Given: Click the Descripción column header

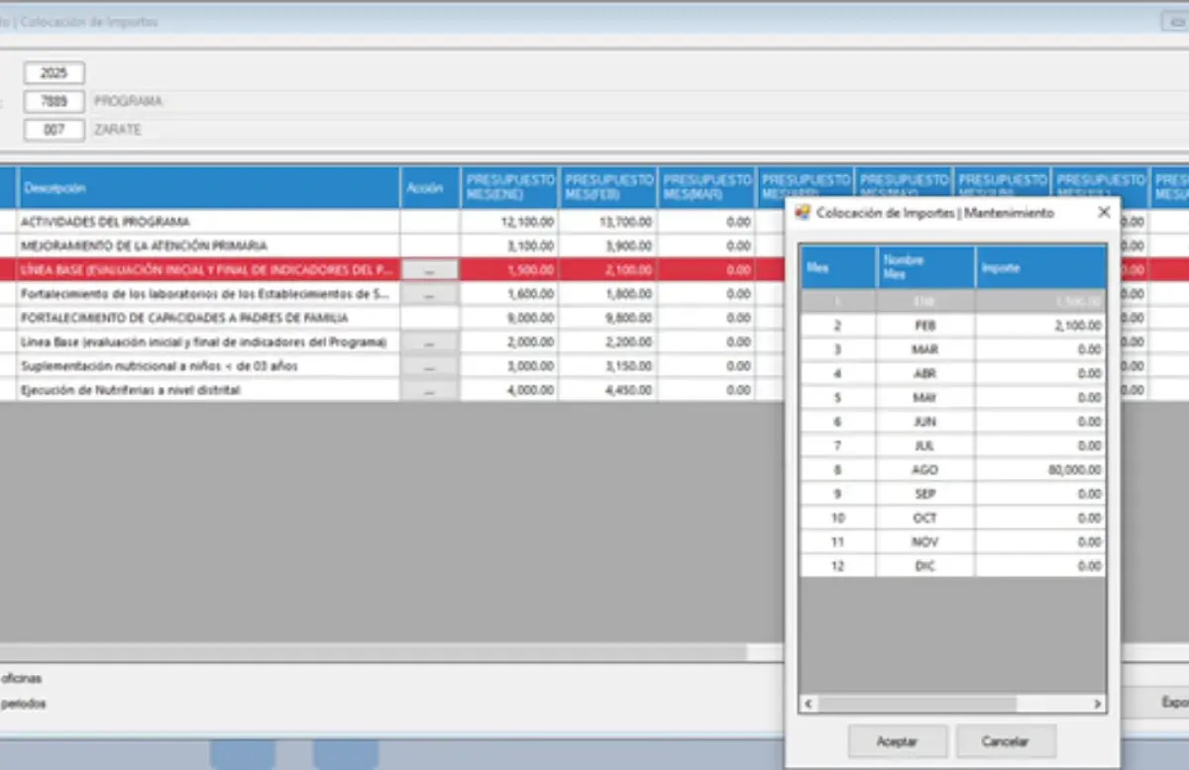Looking at the screenshot, I should [x=208, y=187].
